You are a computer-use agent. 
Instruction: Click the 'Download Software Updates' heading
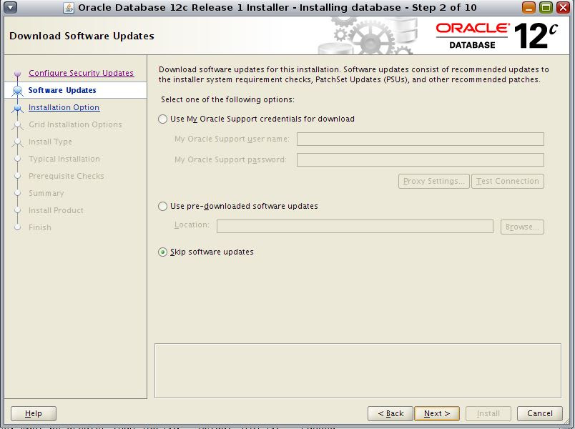pyautogui.click(x=82, y=36)
